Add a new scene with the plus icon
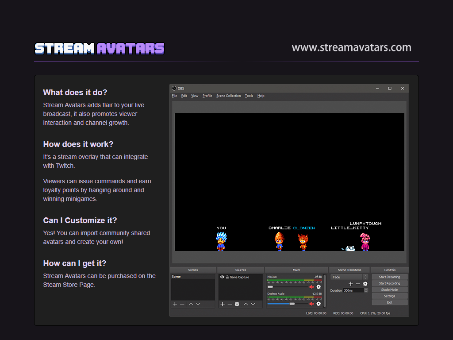Viewport: 453px width, 340px height. [x=175, y=304]
